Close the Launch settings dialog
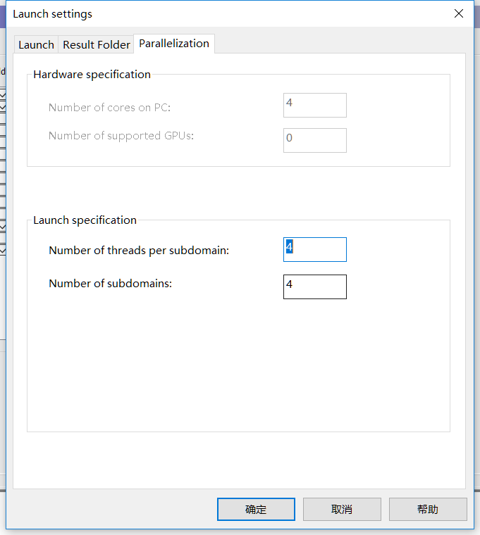This screenshot has height=535, width=480. click(x=459, y=13)
